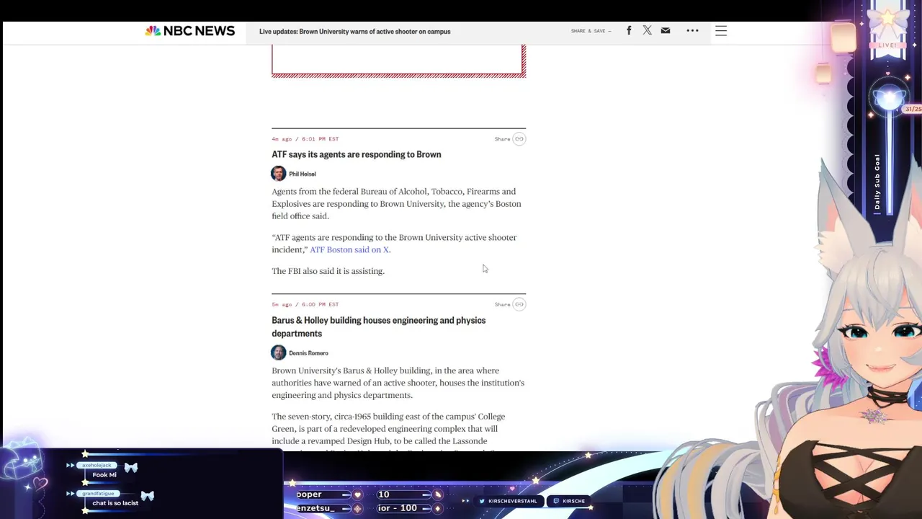Click Phil Helsel's author avatar
This screenshot has width=922, height=519.
279,173
